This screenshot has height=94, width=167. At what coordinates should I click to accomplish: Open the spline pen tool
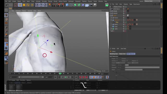[x=71, y=5]
